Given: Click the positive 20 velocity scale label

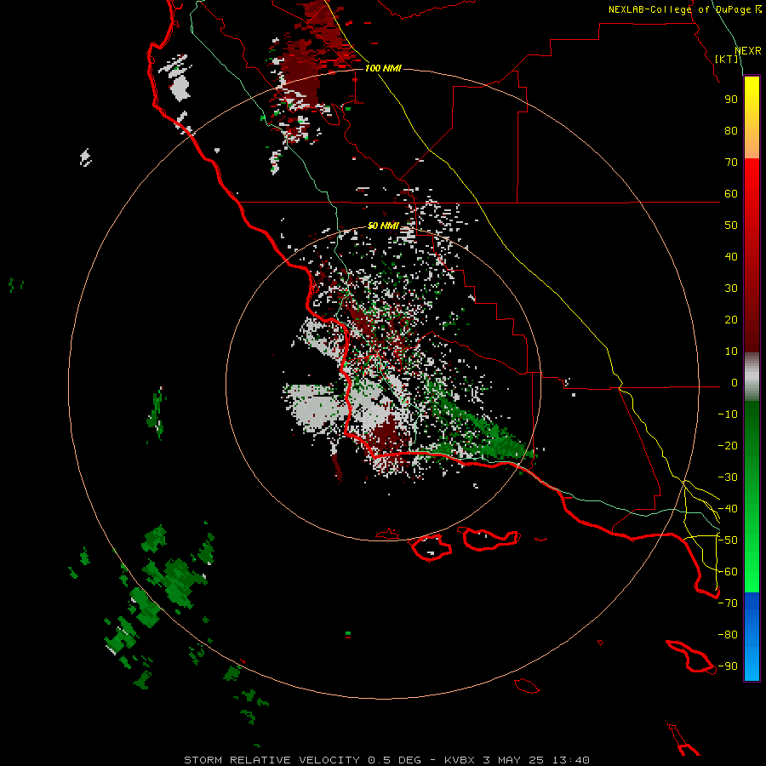Looking at the screenshot, I should point(731,319).
